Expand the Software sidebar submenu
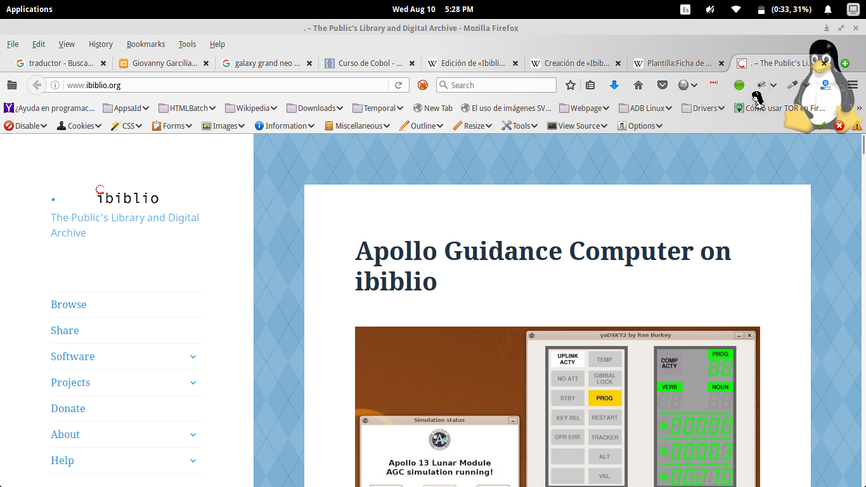866x487 pixels. (193, 356)
